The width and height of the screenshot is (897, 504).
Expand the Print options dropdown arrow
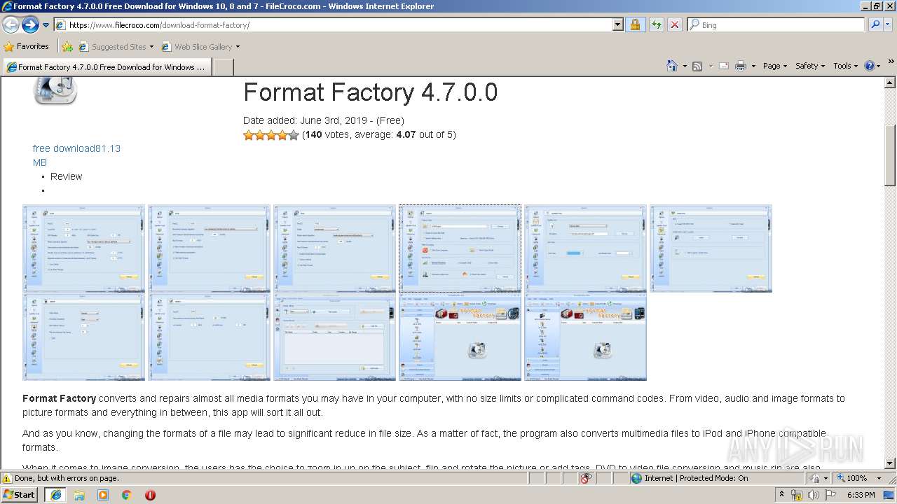pyautogui.click(x=753, y=66)
